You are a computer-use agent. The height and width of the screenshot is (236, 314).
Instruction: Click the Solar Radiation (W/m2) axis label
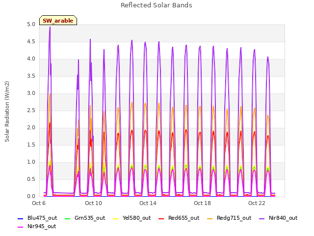click(7, 112)
